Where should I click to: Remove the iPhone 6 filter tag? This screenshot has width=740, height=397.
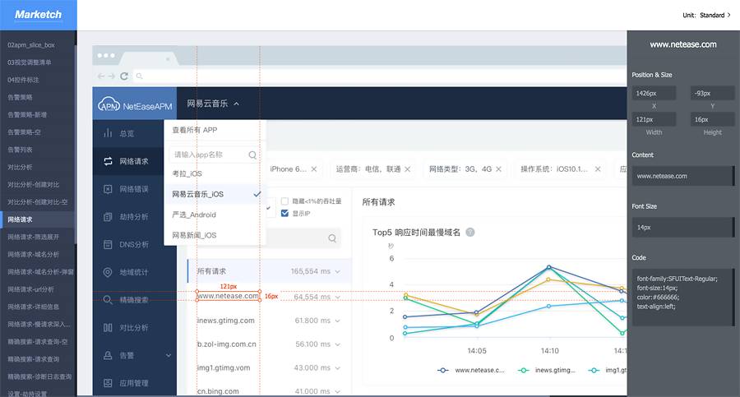click(314, 169)
